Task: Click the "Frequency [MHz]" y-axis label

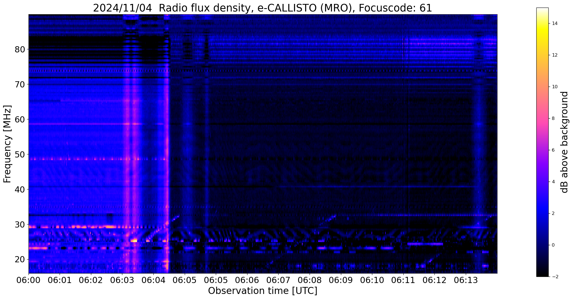Action: tap(8, 144)
